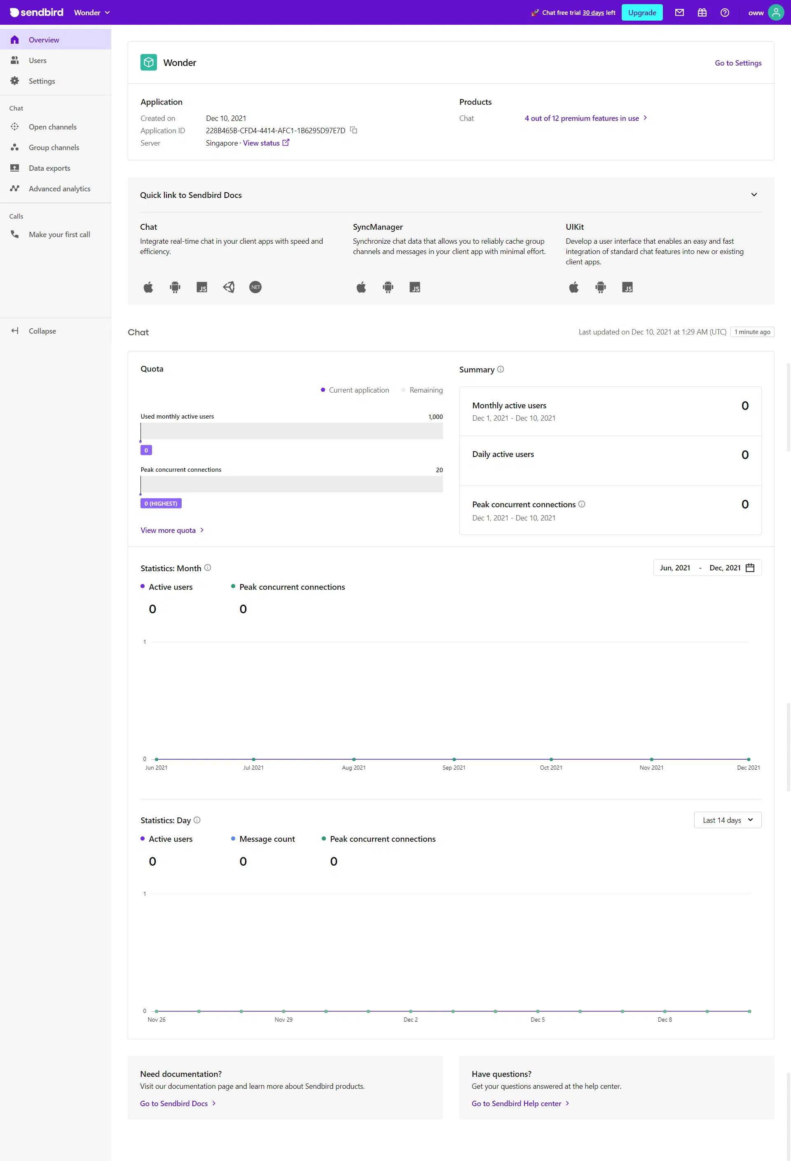
Task: Click the Wonder application cube icon
Action: point(149,62)
